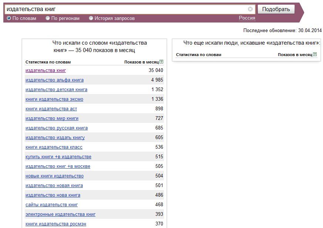The image size is (323, 228).
Task: Open the 'новые книги издательство' link
Action: [x=55, y=176]
